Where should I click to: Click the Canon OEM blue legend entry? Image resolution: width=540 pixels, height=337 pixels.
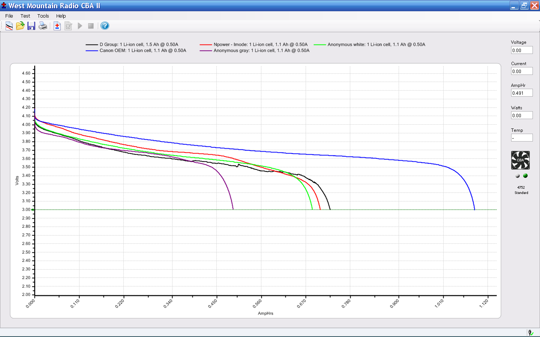tap(142, 51)
